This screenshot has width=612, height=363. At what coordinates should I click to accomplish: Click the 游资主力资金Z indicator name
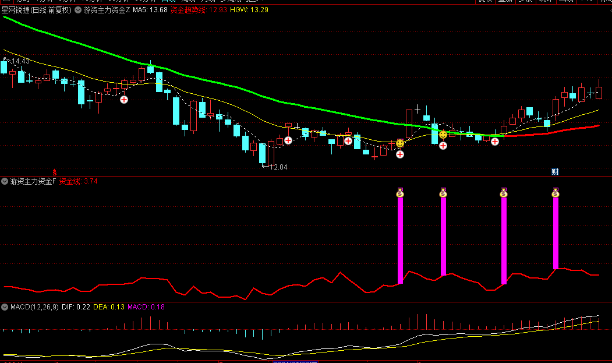click(x=107, y=10)
